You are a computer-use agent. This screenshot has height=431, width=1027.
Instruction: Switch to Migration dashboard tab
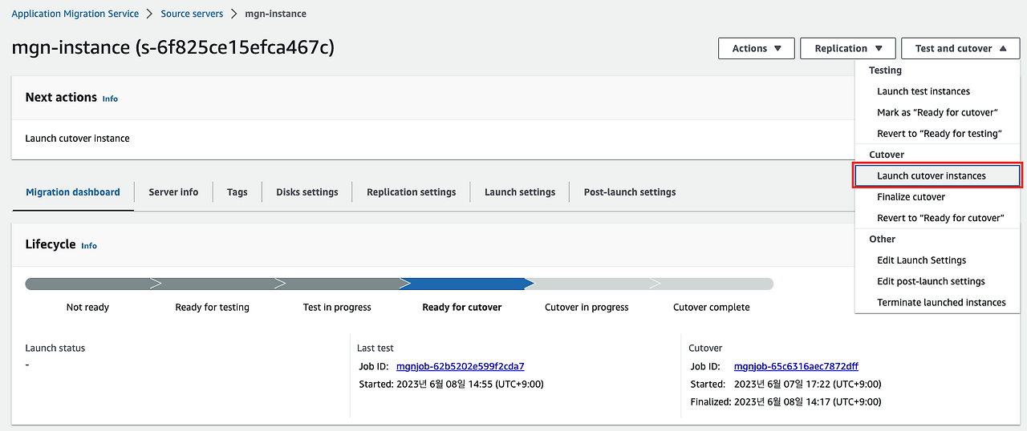click(73, 192)
